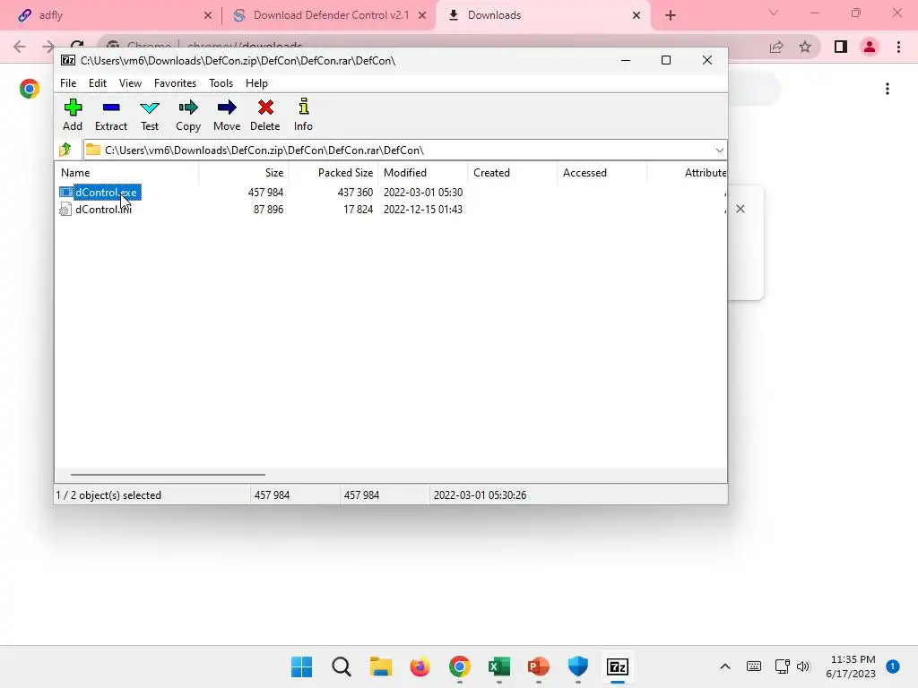Click the Move toolbar icon
This screenshot has width=918, height=688.
point(227,107)
